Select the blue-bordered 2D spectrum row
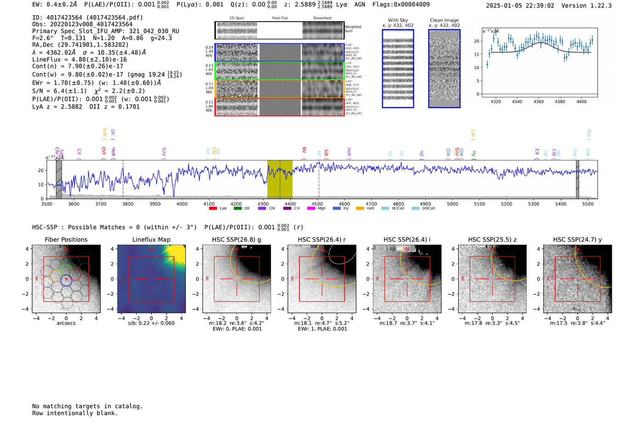The height and width of the screenshot is (438, 644). coord(279,52)
